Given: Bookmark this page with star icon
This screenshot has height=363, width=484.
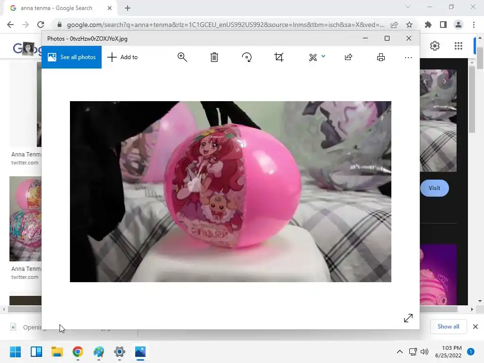Looking at the screenshot, I should (x=409, y=25).
